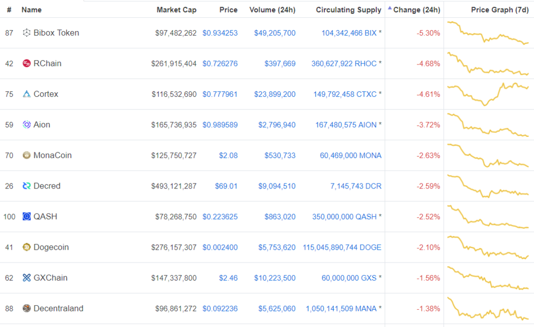Screen dimensions: 534x327
Task: Click Decred volume $9,094,510
Action: click(x=277, y=186)
